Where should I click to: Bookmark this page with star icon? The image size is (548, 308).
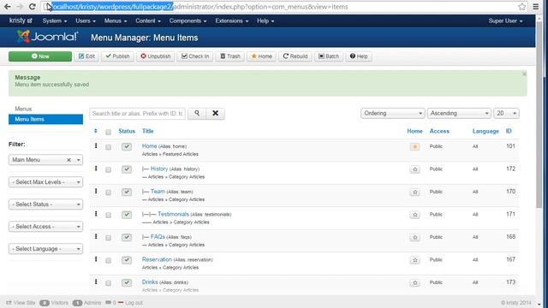[x=521, y=7]
